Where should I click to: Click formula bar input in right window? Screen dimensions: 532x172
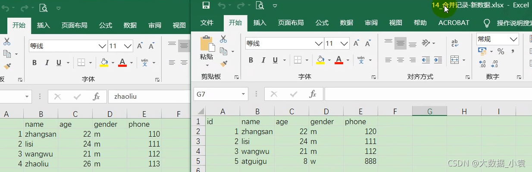pyautogui.click(x=428, y=94)
